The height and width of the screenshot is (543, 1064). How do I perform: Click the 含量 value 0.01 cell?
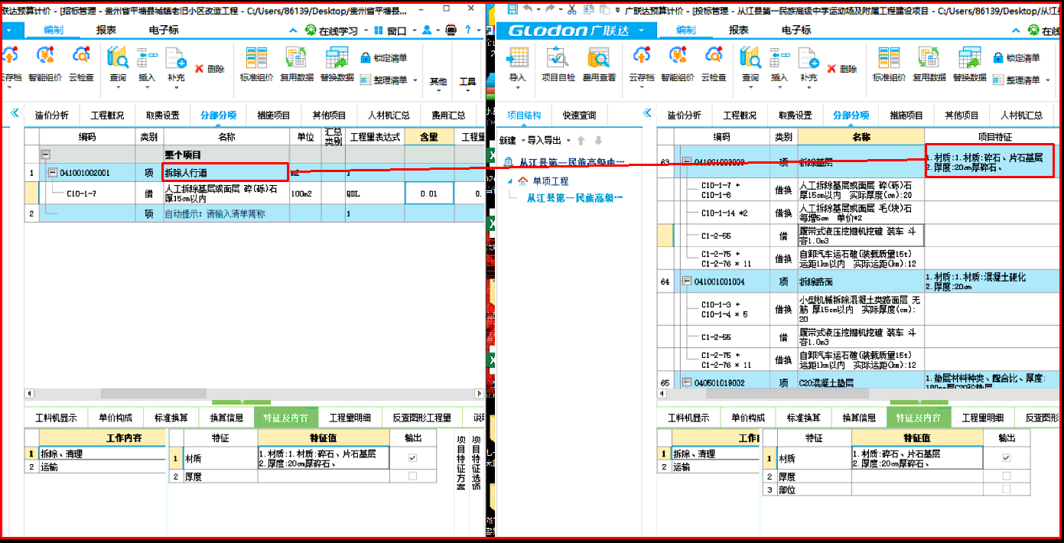(x=428, y=193)
